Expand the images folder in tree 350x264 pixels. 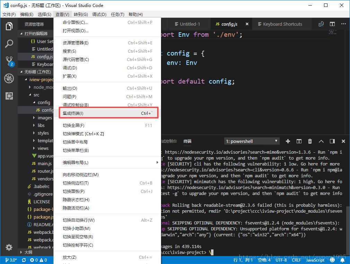pos(44,118)
